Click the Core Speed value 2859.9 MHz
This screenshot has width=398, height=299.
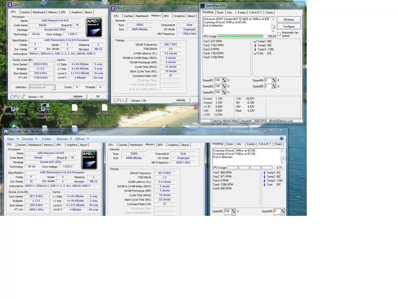(x=41, y=64)
